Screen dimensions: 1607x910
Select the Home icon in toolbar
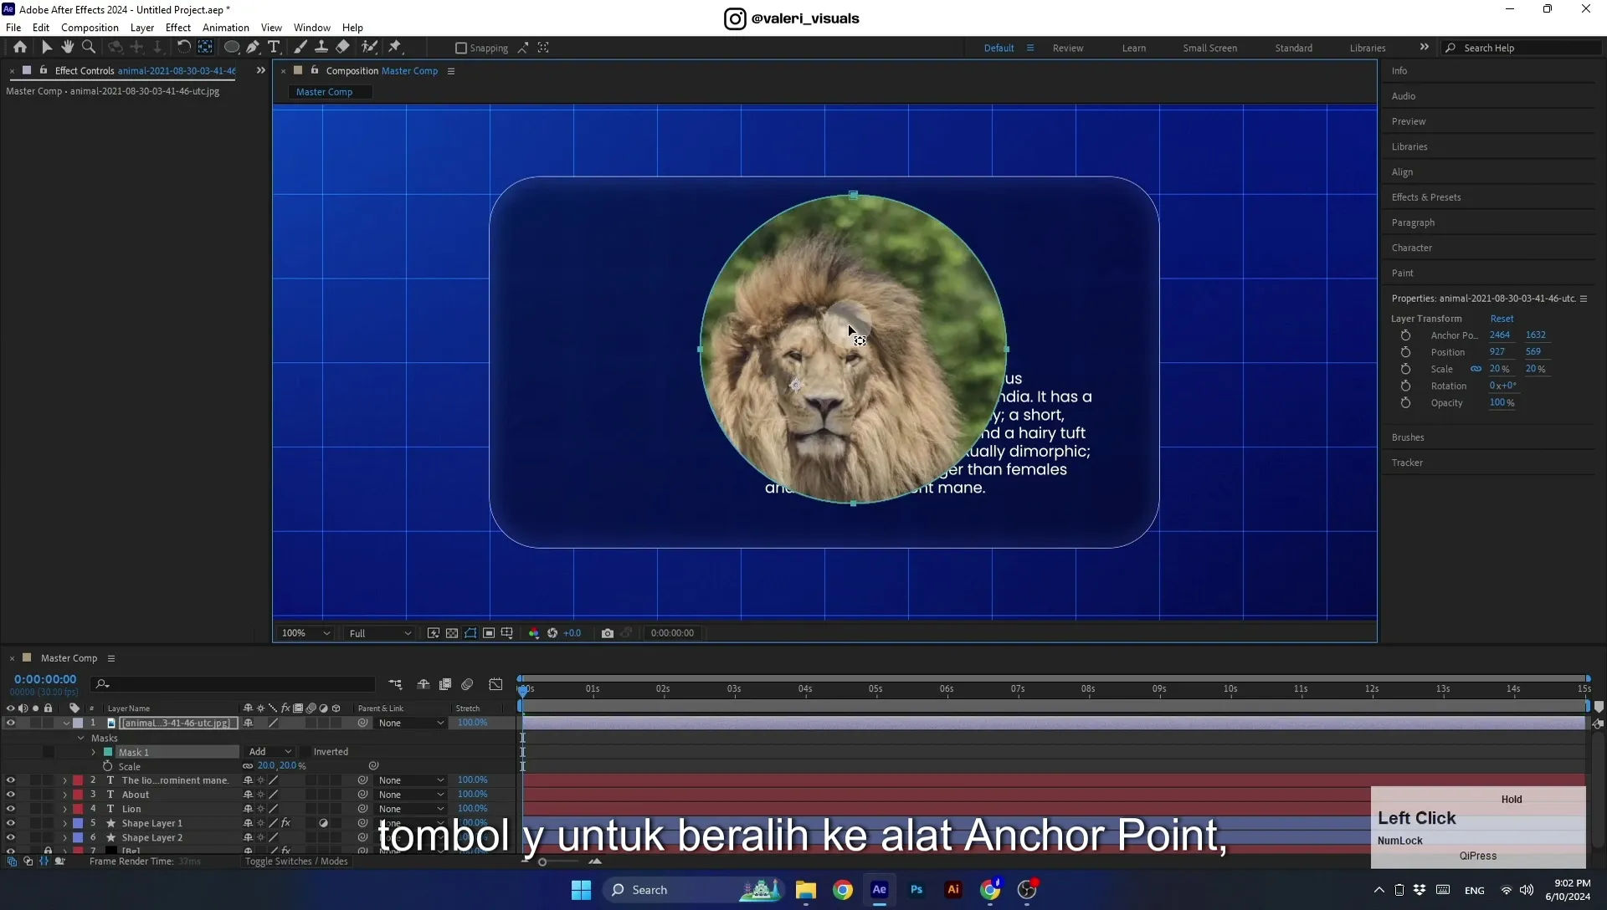pyautogui.click(x=20, y=48)
